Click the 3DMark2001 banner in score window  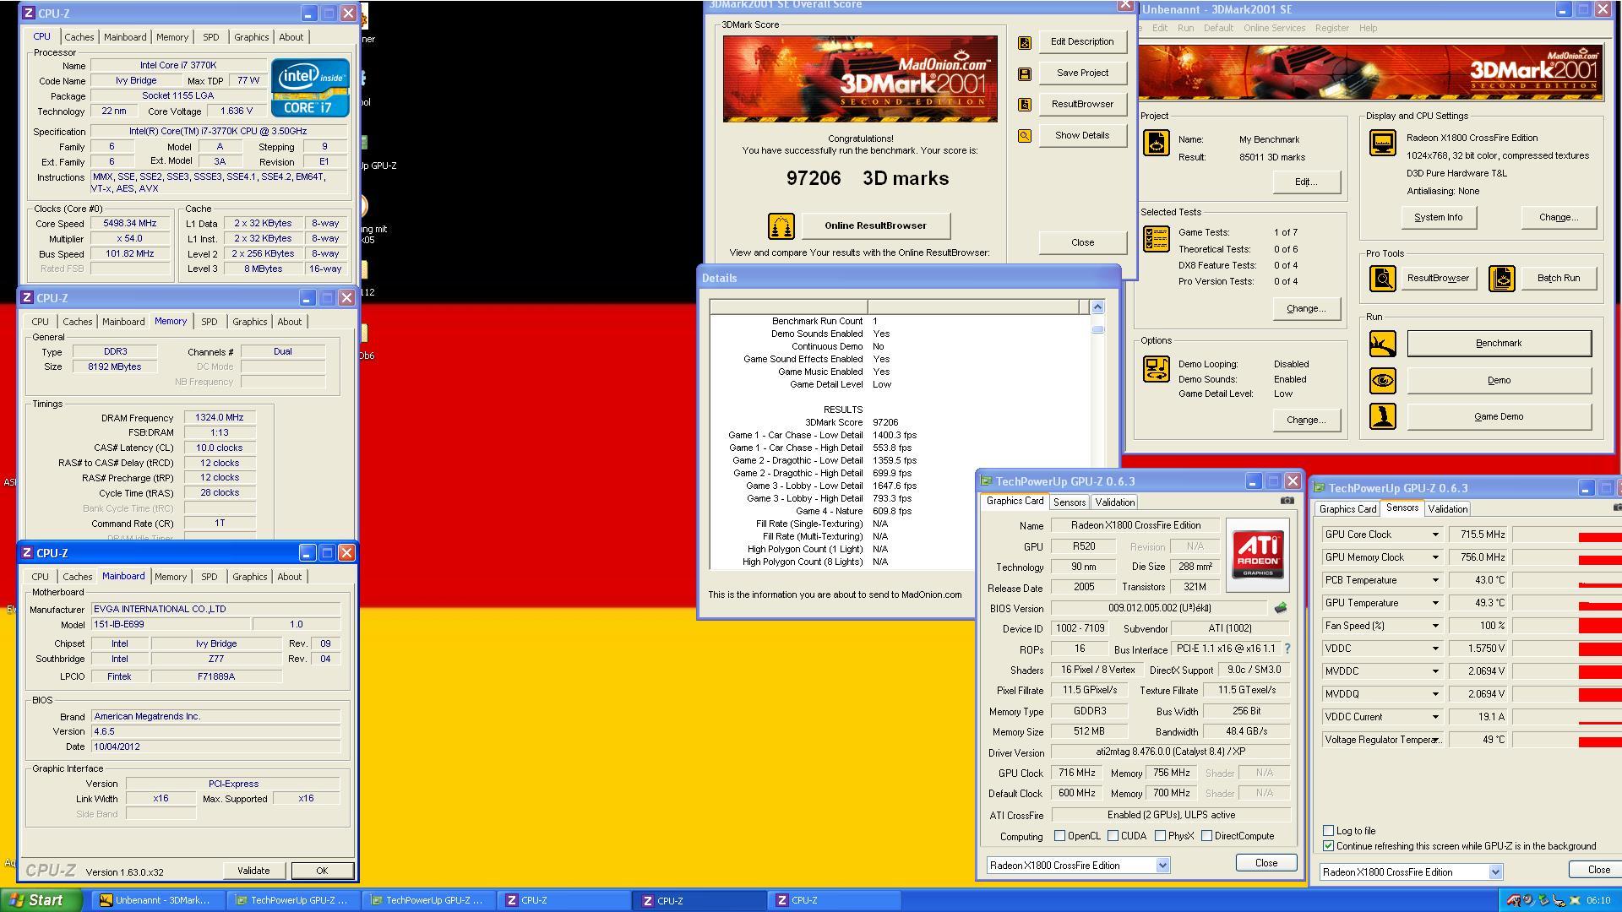pos(860,79)
